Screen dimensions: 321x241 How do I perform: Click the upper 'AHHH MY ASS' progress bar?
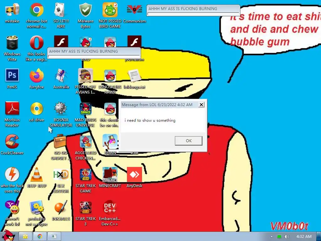click(193, 14)
